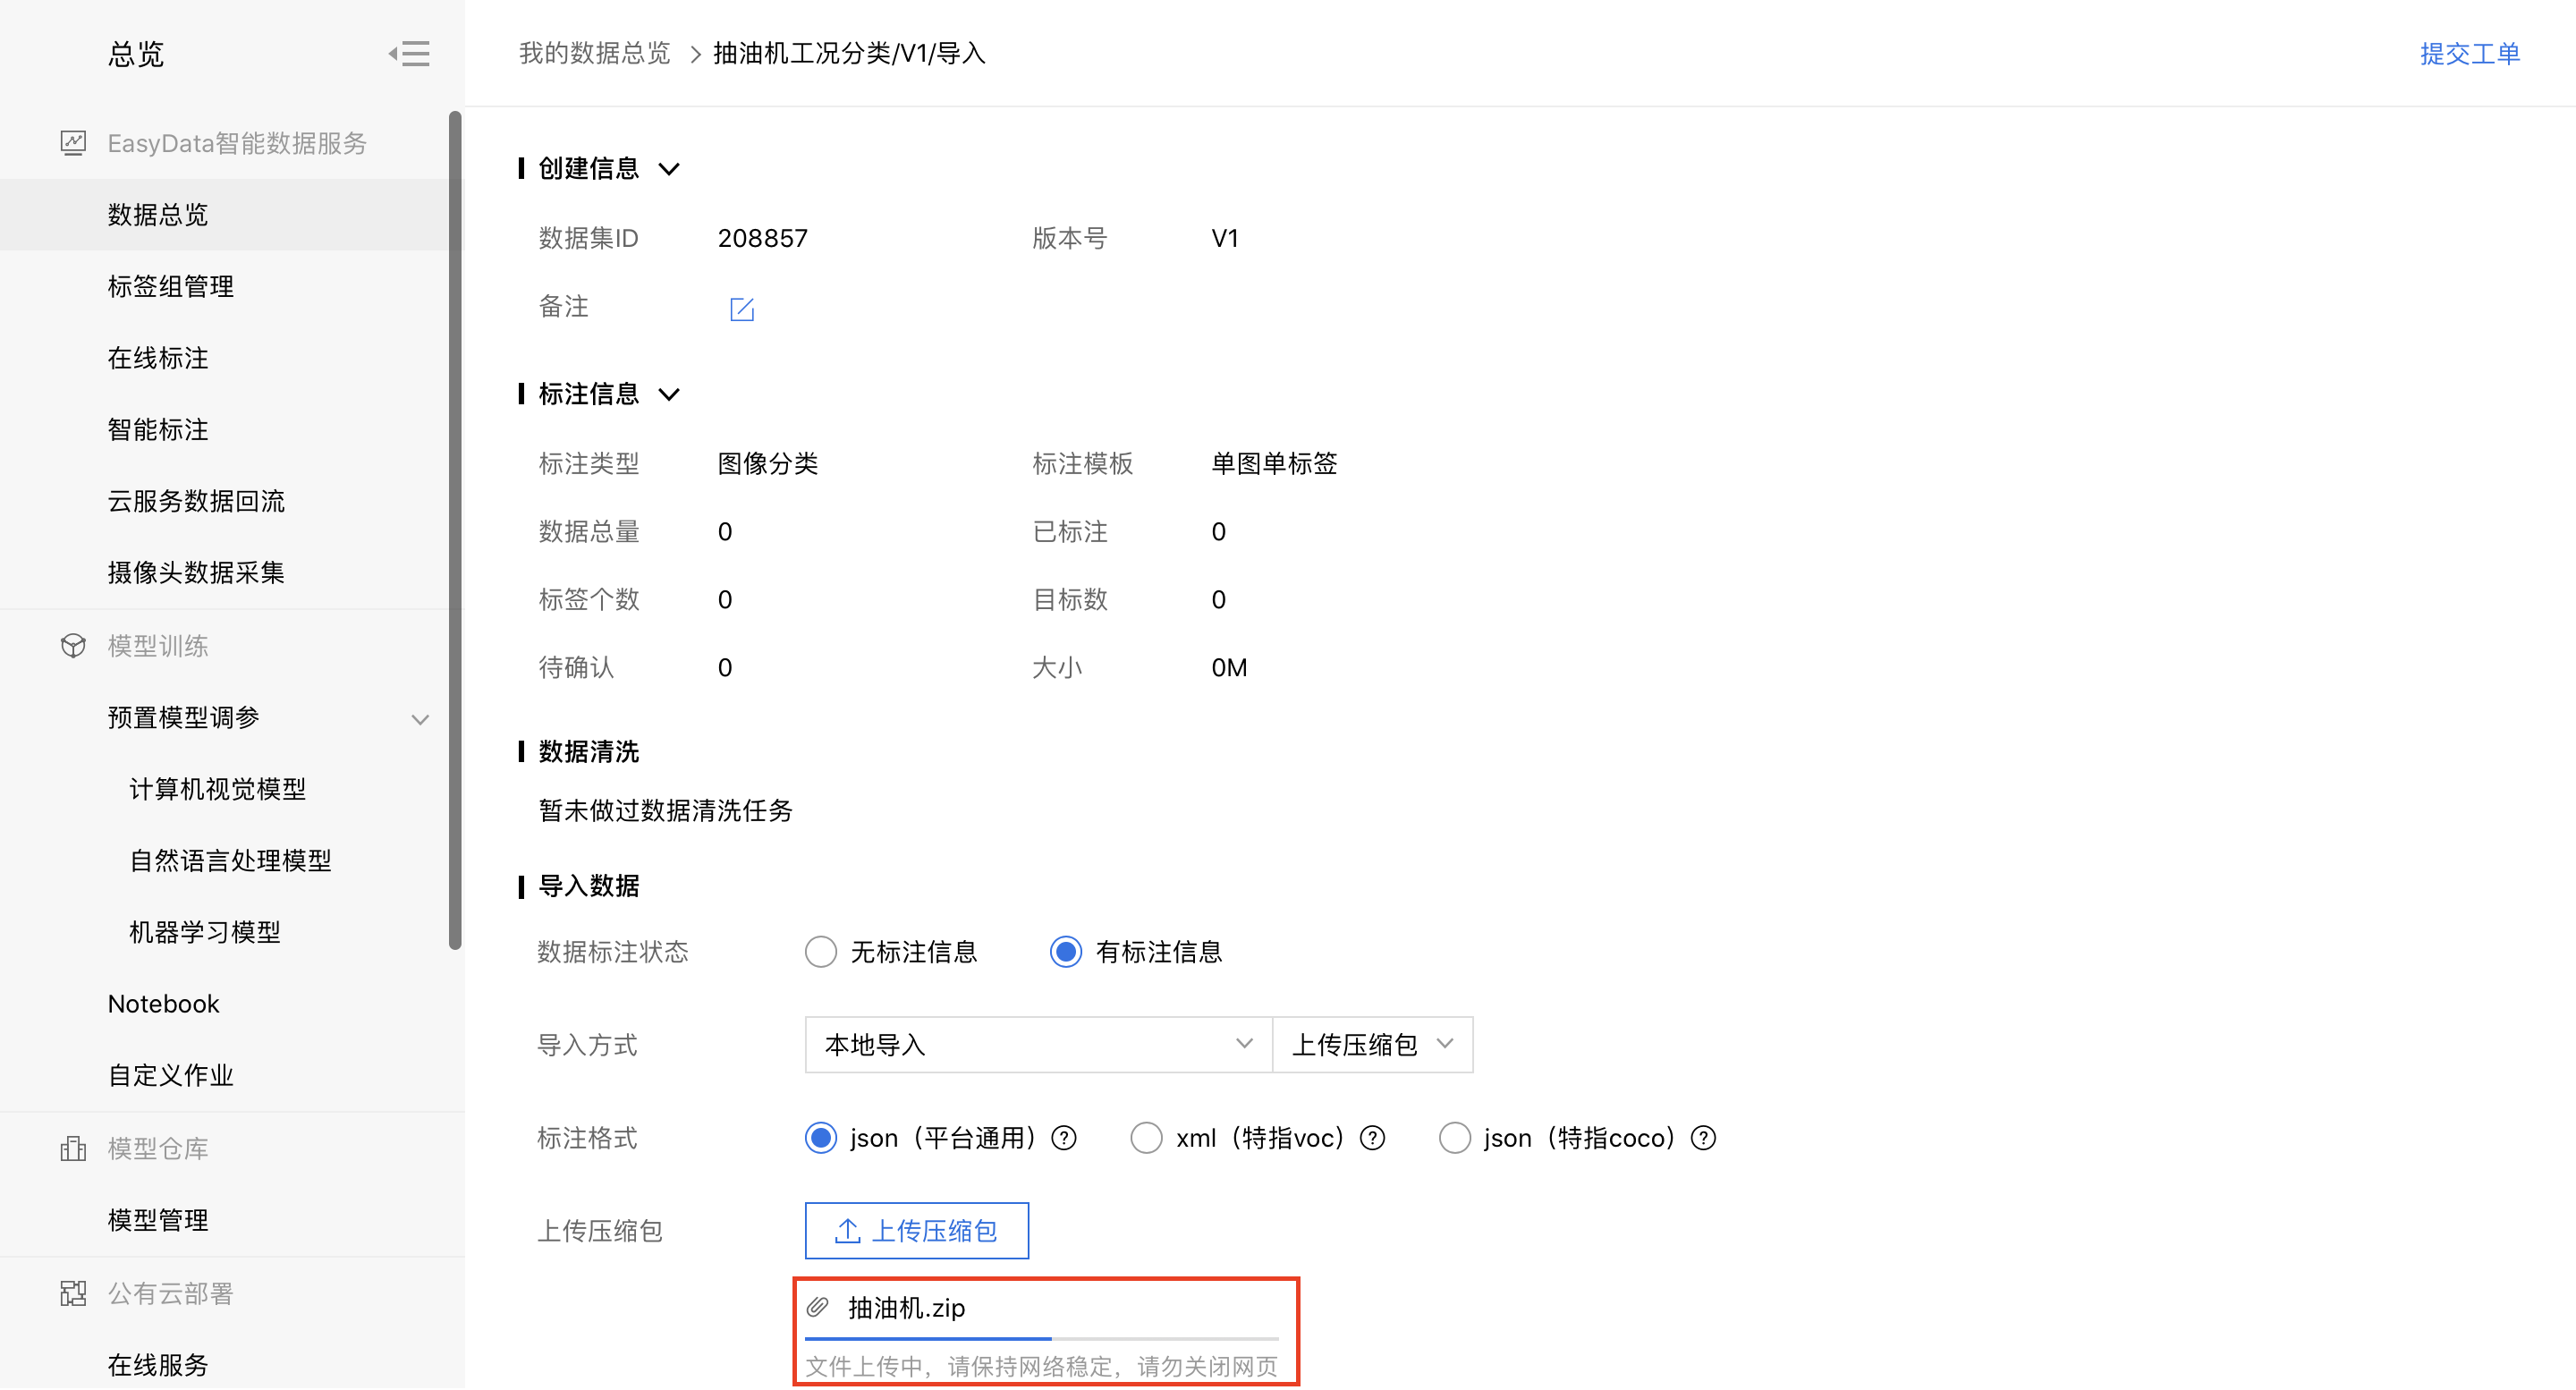This screenshot has height=1390, width=2576.
Task: Click the 抽油机.zip file name
Action: (x=906, y=1307)
